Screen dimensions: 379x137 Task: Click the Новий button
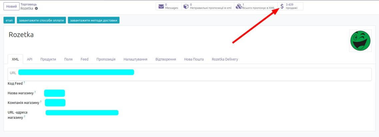(11, 7)
